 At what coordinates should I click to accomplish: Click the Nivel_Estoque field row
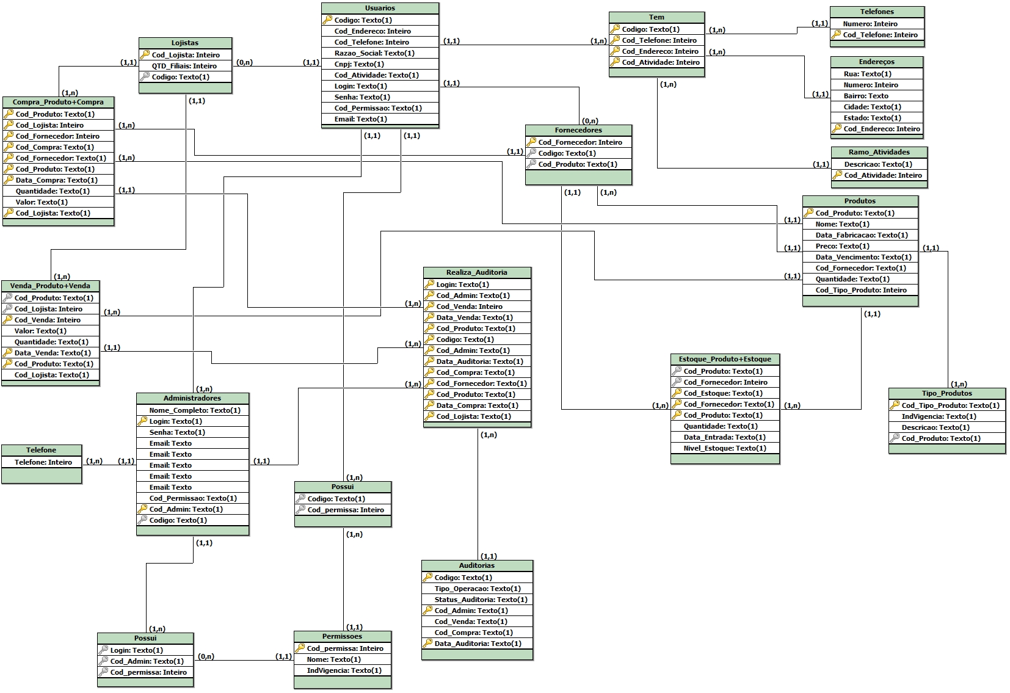pos(724,448)
